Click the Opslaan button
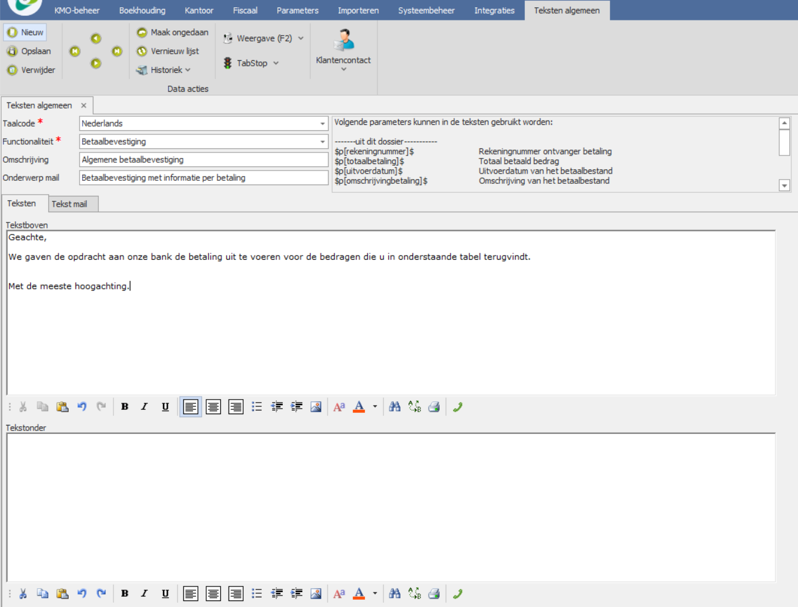 click(29, 51)
